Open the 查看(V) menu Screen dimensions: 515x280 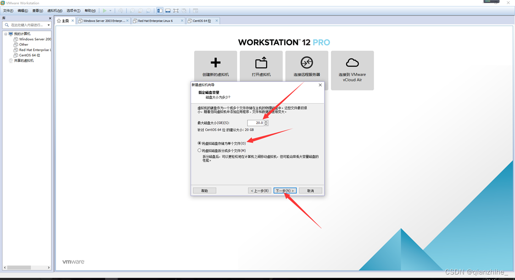(x=38, y=11)
